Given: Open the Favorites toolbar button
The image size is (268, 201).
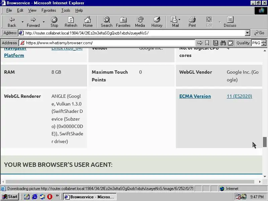Looking at the screenshot, I should click(123, 22).
